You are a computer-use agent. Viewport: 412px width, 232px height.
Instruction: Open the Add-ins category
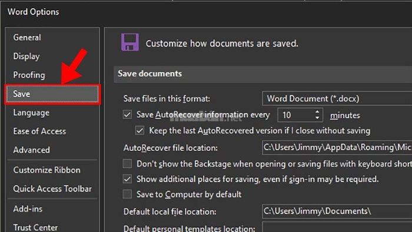pyautogui.click(x=28, y=209)
